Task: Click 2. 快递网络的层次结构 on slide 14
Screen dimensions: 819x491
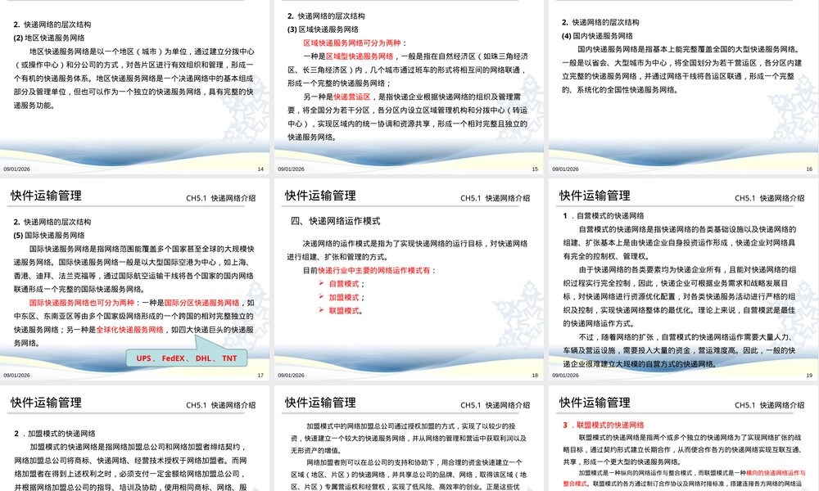Action: 52,25
